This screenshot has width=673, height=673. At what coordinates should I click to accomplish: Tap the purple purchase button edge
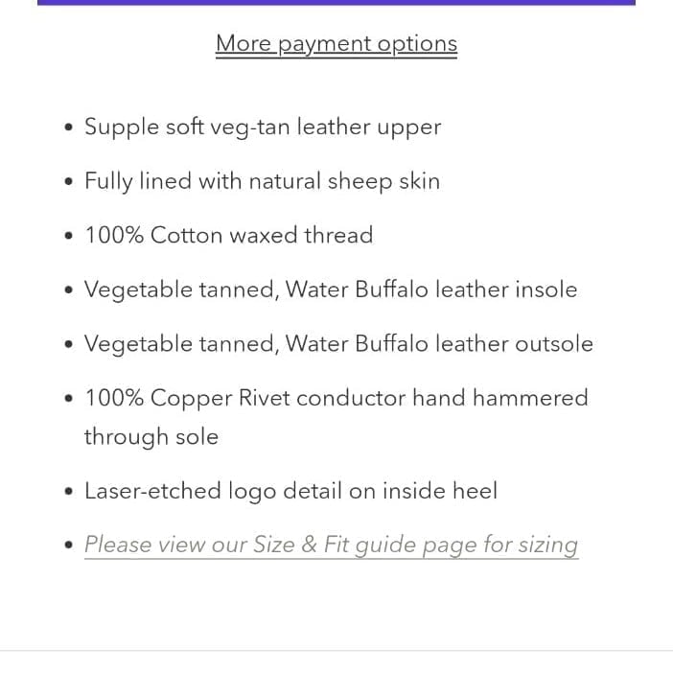[x=336, y=2]
